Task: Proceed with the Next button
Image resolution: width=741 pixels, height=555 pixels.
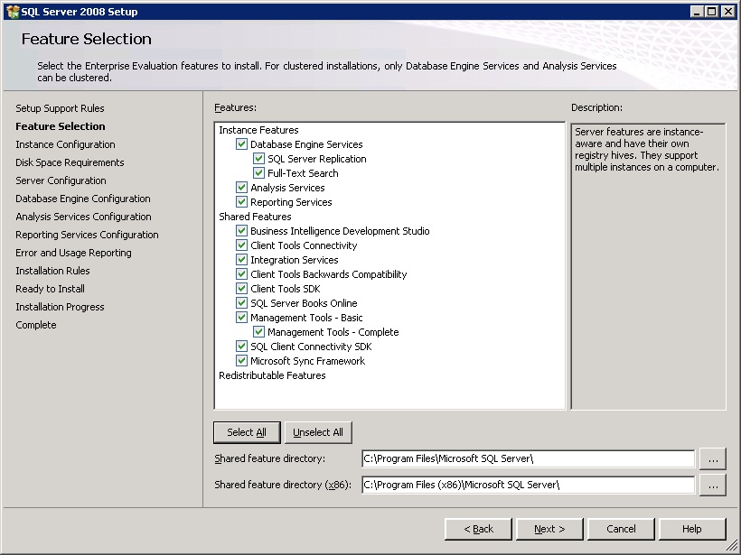Action: coord(549,529)
